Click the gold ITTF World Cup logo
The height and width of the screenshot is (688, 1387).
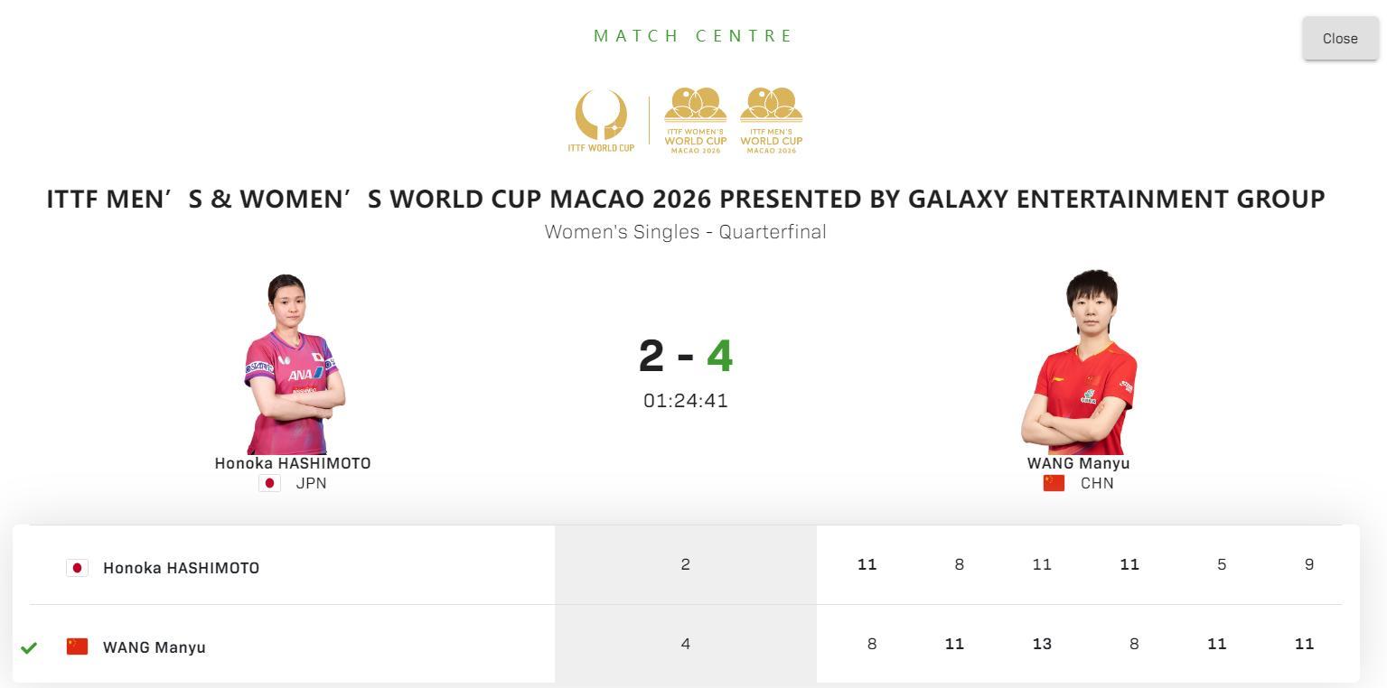[x=601, y=120]
